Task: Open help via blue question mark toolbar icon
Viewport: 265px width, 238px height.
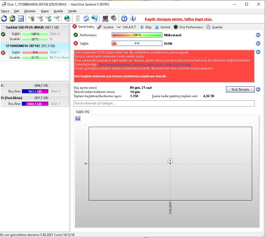Action: (x=124, y=18)
